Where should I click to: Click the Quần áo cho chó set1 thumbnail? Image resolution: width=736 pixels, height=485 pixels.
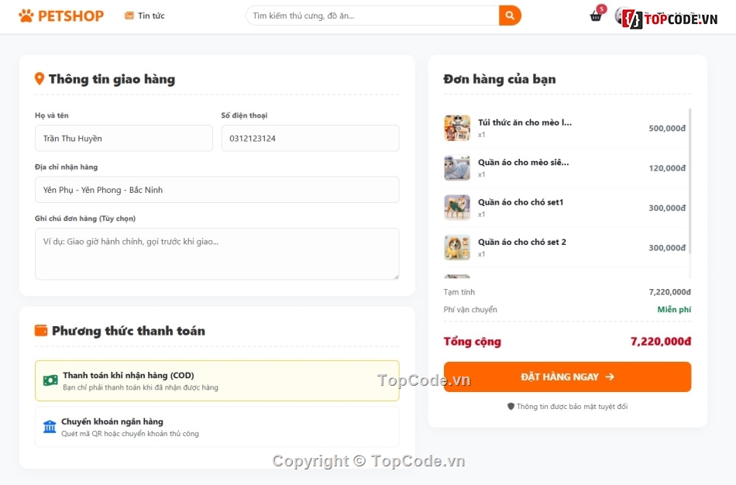point(457,208)
